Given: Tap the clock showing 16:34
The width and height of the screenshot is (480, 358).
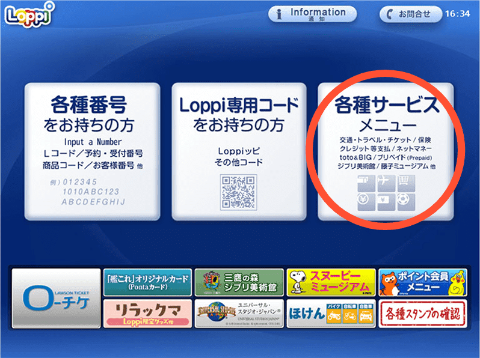Looking at the screenshot, I should [457, 14].
